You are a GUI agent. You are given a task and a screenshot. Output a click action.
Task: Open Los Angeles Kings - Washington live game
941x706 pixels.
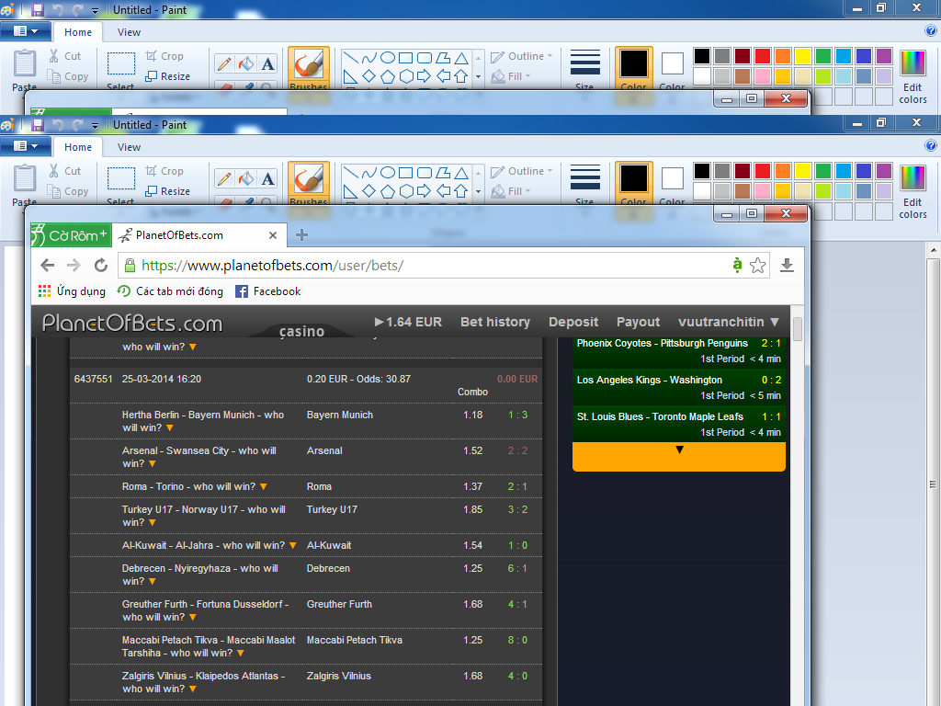click(679, 387)
